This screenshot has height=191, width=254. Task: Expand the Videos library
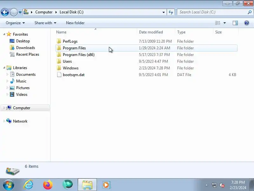7,94
